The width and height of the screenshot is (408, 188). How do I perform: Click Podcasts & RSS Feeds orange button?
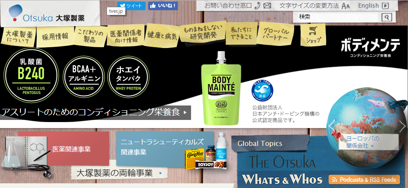(x=364, y=179)
